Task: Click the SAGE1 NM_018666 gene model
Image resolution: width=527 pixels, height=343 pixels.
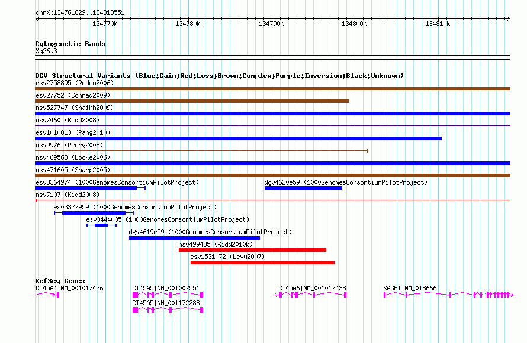Action: click(449, 295)
